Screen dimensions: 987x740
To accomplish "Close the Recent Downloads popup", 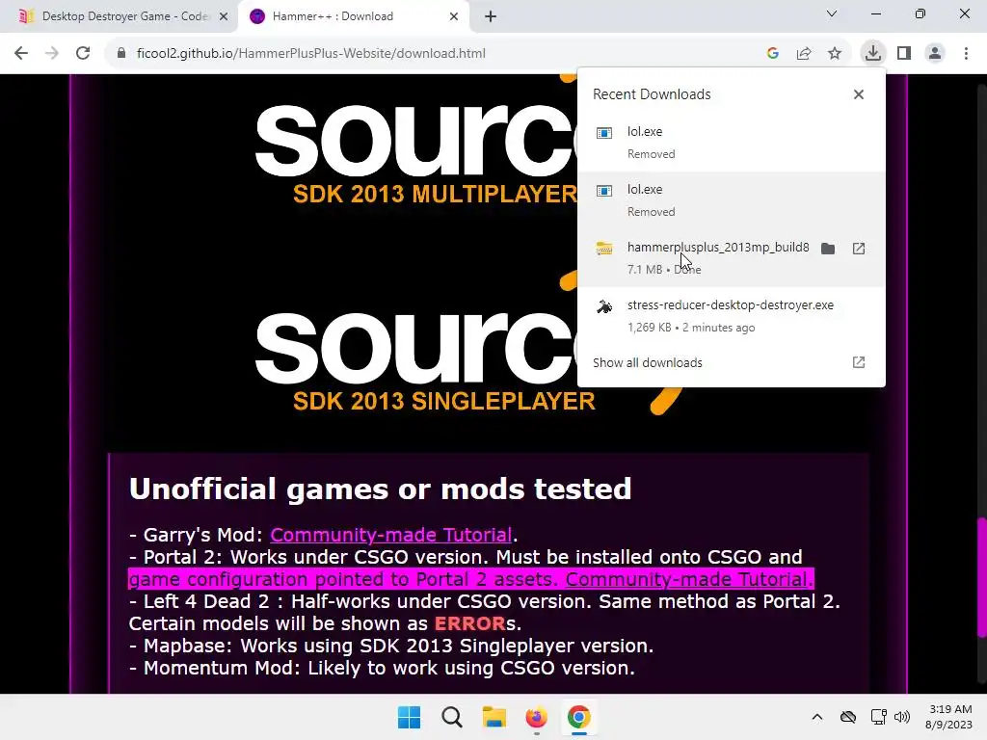I will click(859, 94).
